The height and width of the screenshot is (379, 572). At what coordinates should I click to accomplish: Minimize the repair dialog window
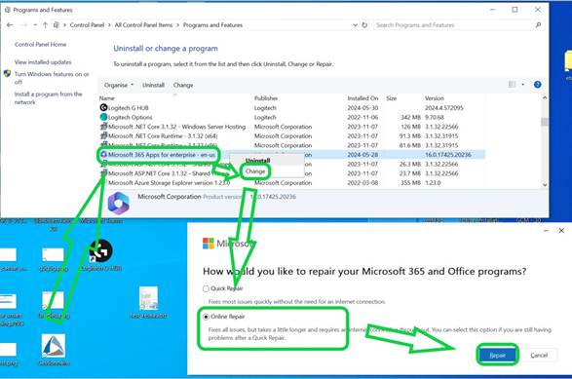click(x=546, y=231)
